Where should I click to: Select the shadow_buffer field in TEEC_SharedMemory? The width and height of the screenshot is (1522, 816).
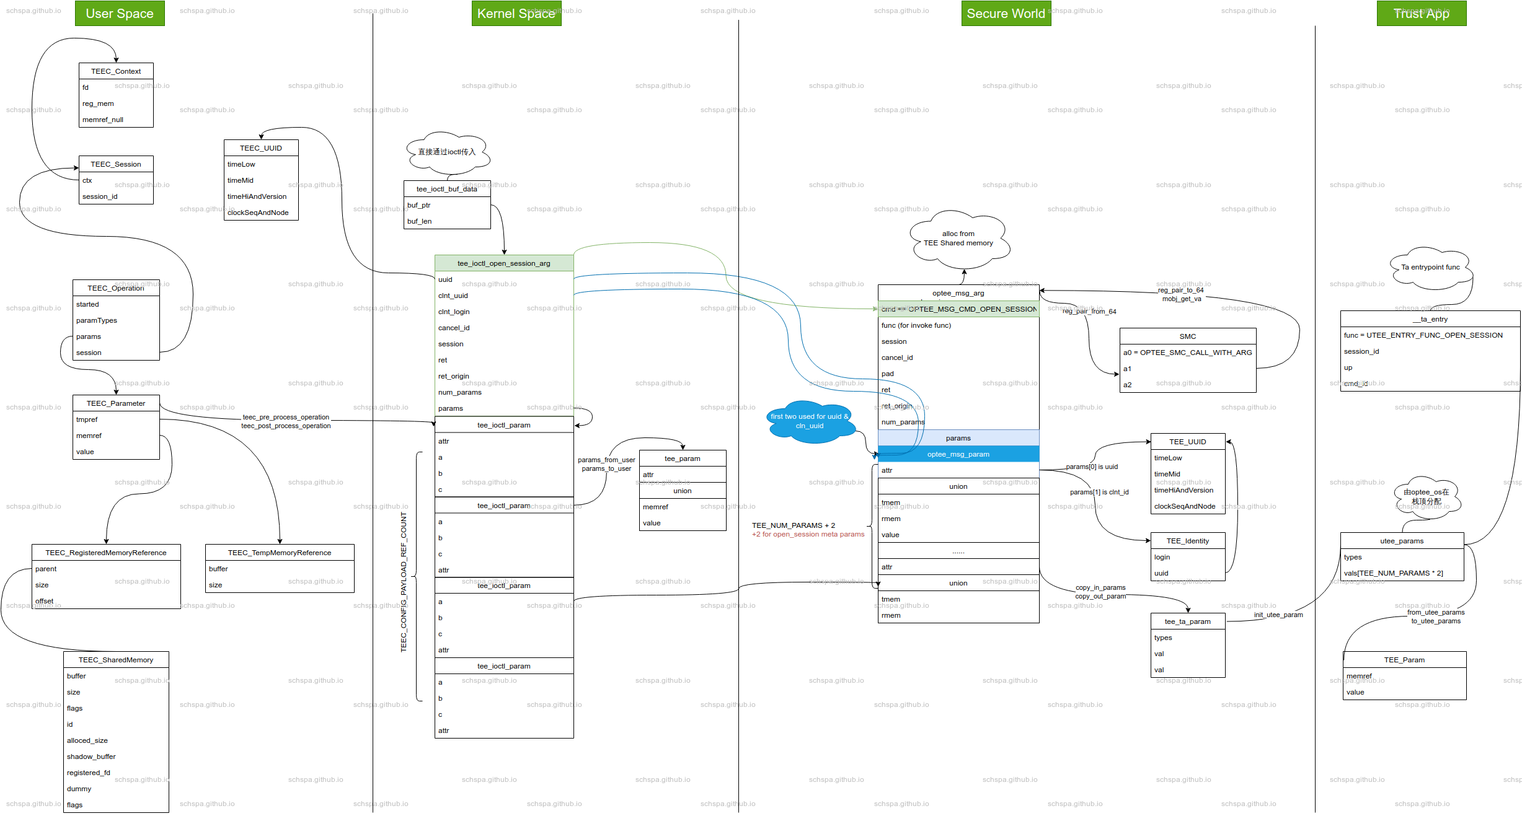point(91,757)
